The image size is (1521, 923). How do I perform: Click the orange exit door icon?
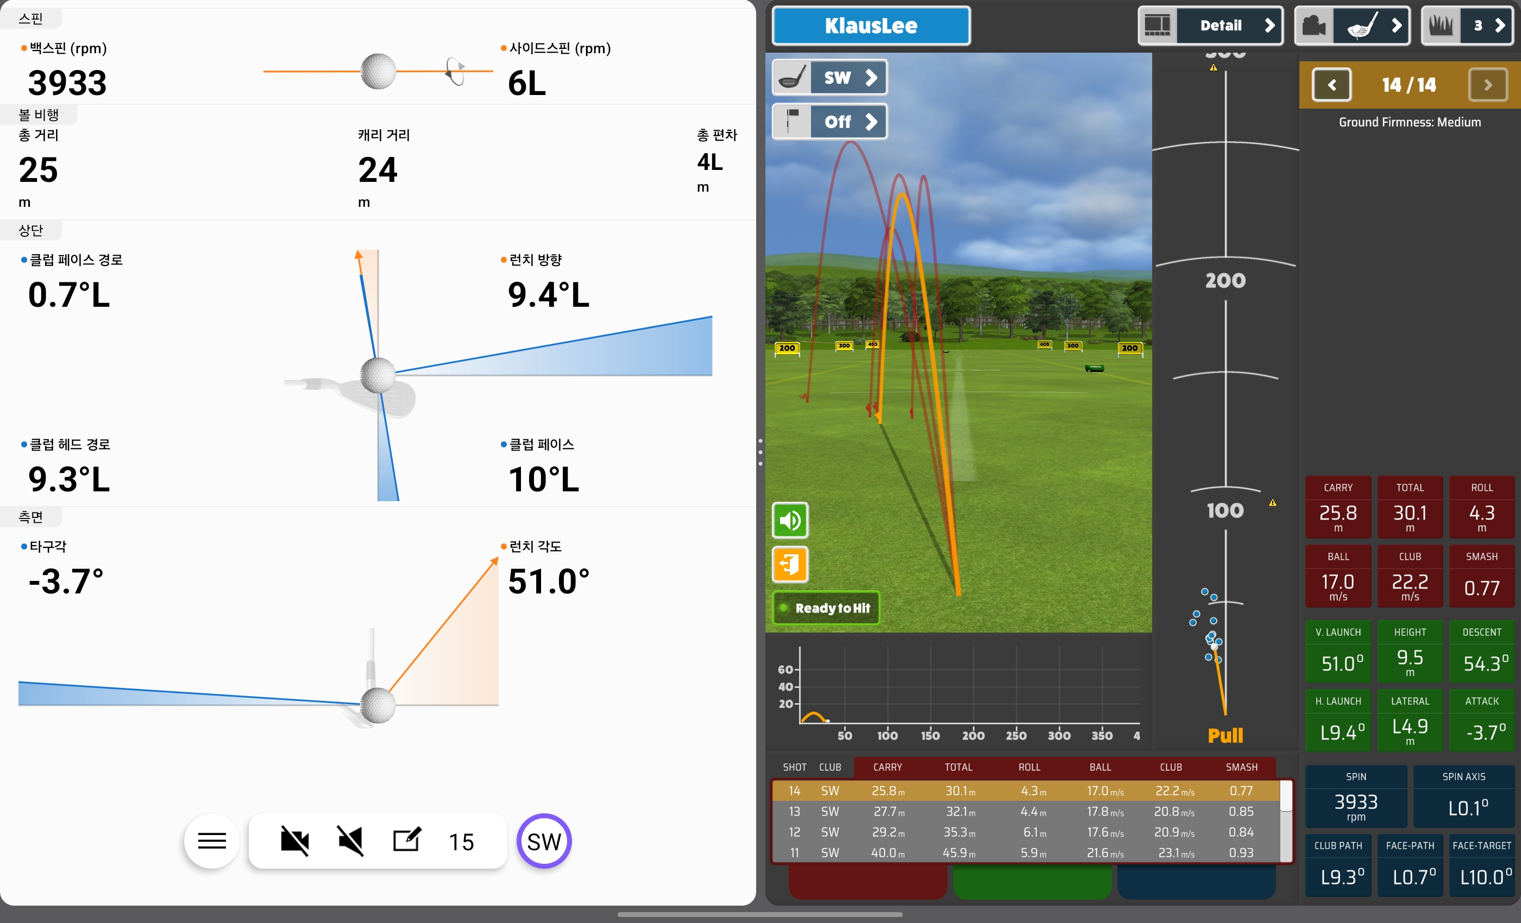point(789,565)
